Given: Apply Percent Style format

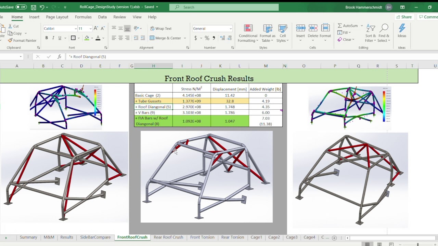Looking at the screenshot, I should (207, 38).
